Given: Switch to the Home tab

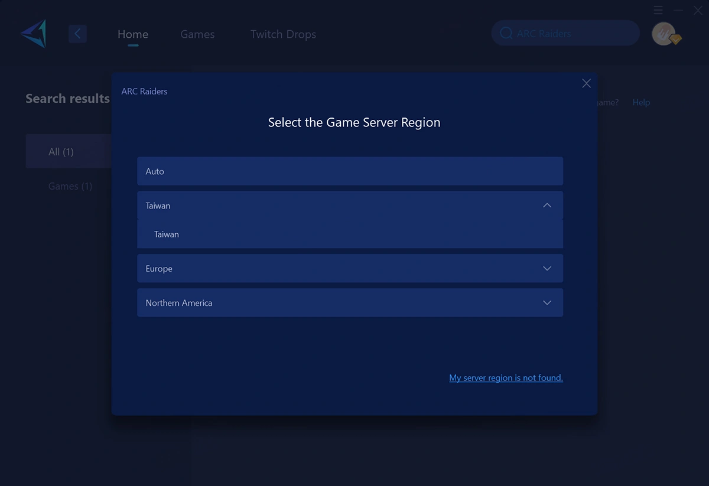Looking at the screenshot, I should (x=133, y=34).
